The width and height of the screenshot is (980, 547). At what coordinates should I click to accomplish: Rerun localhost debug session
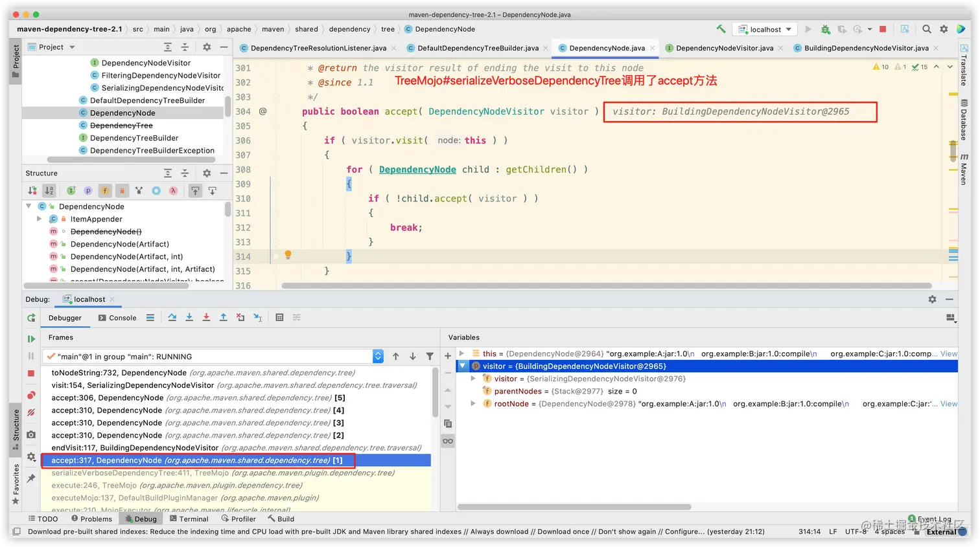coord(31,318)
